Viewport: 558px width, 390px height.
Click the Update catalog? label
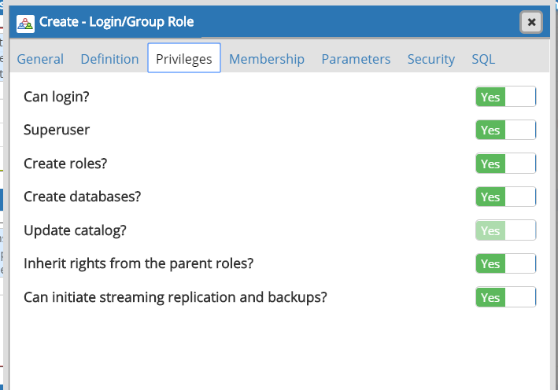tap(75, 230)
